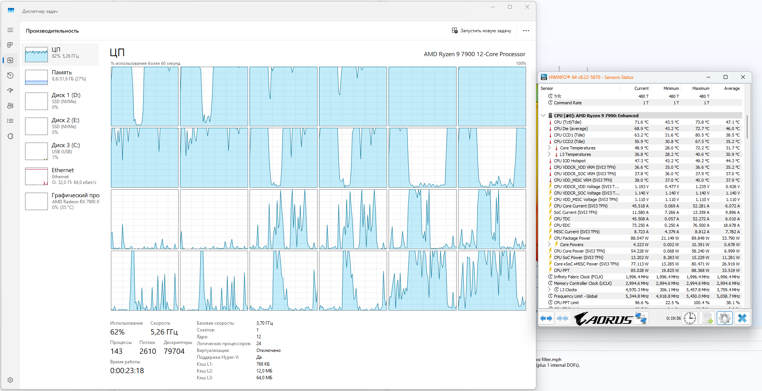Select Диск 2 (E:) performance item
Screen dimensions: 762x391
coord(61,126)
